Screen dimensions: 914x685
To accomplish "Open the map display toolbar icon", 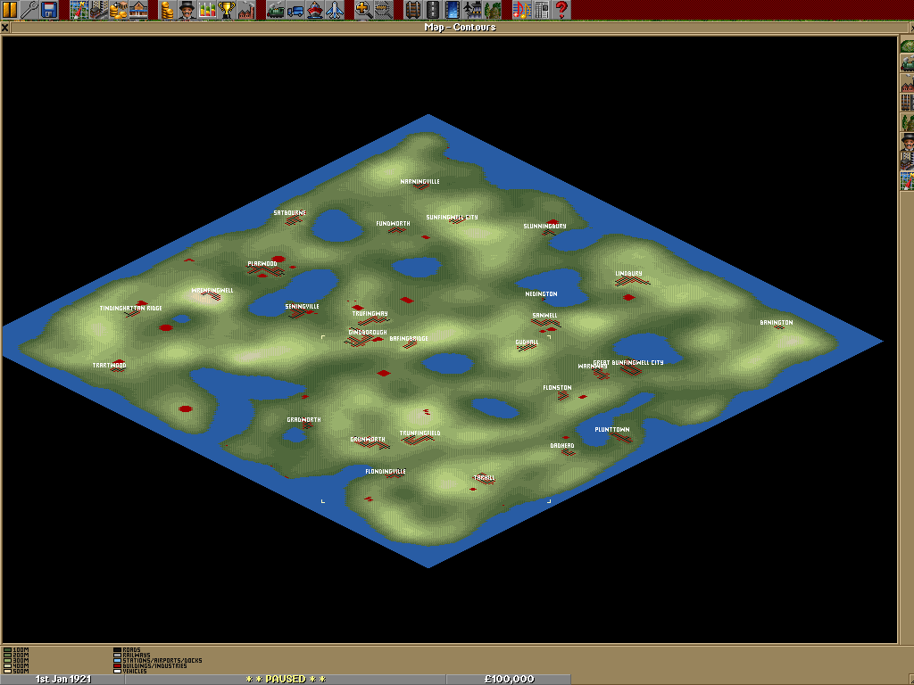I will click(79, 10).
